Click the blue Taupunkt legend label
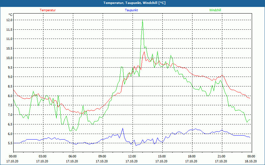Screen dimensions: 265x165 131,10
